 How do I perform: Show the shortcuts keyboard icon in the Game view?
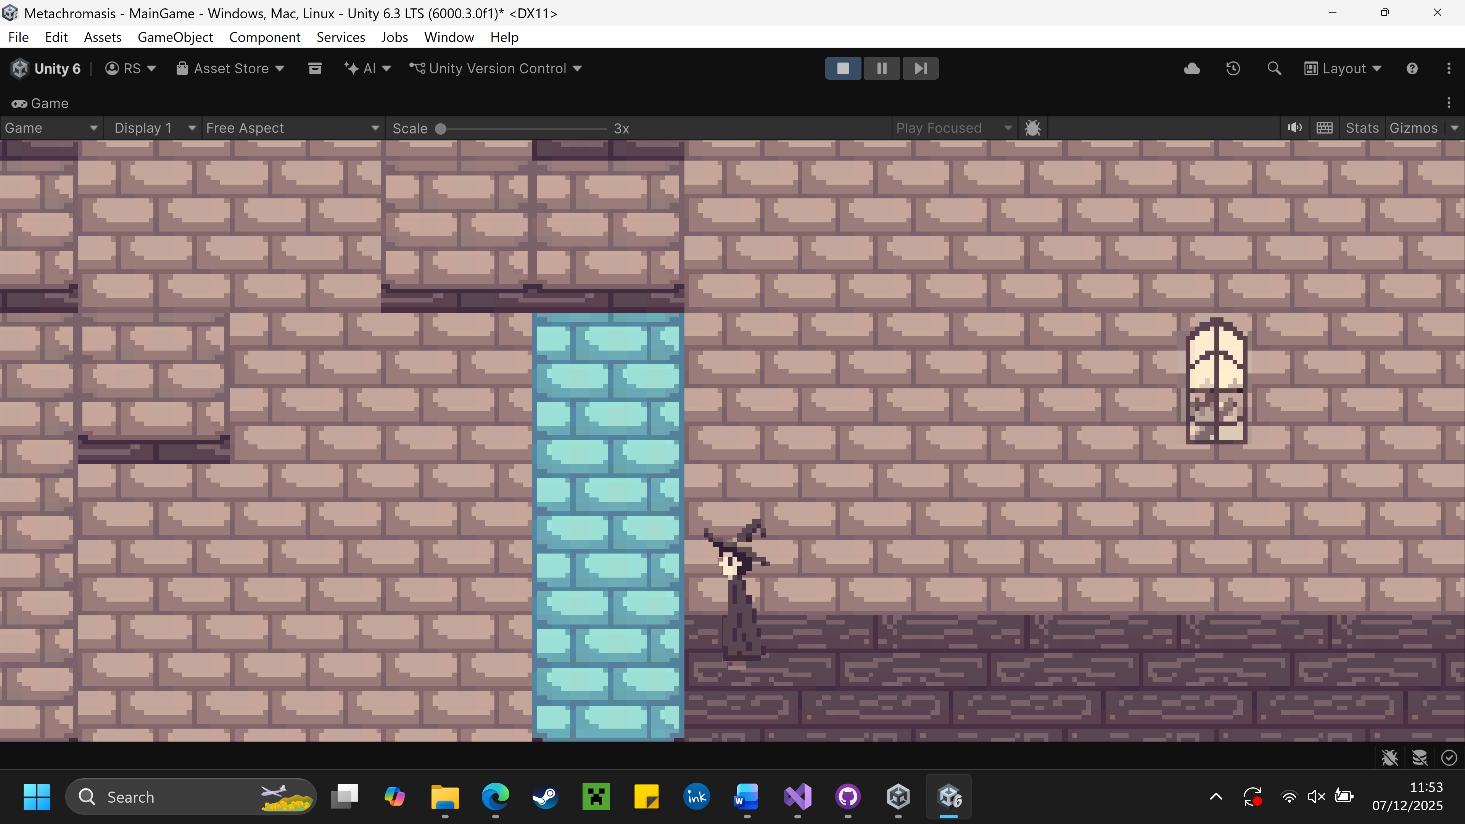1324,128
